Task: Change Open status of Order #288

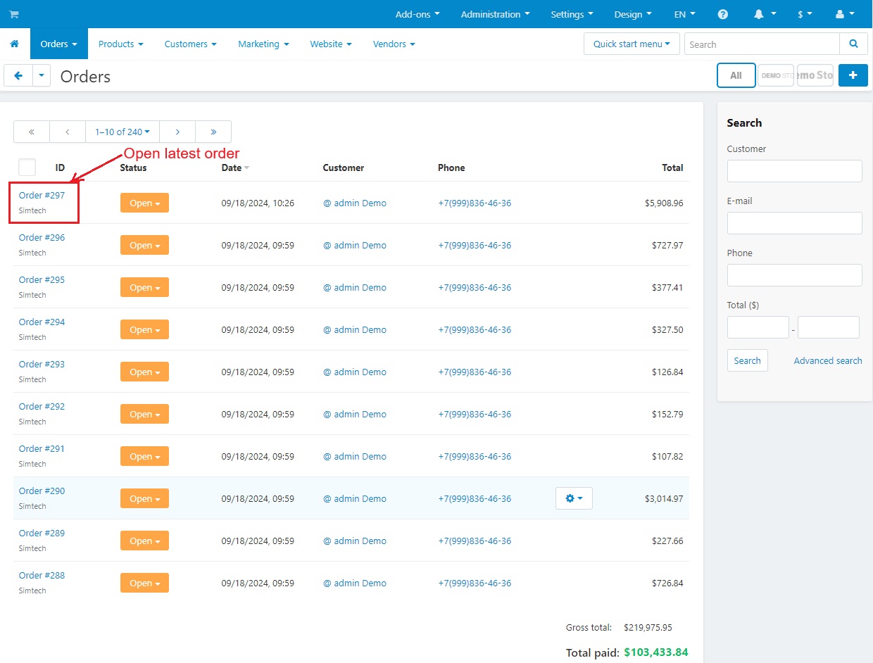Action: 144,583
